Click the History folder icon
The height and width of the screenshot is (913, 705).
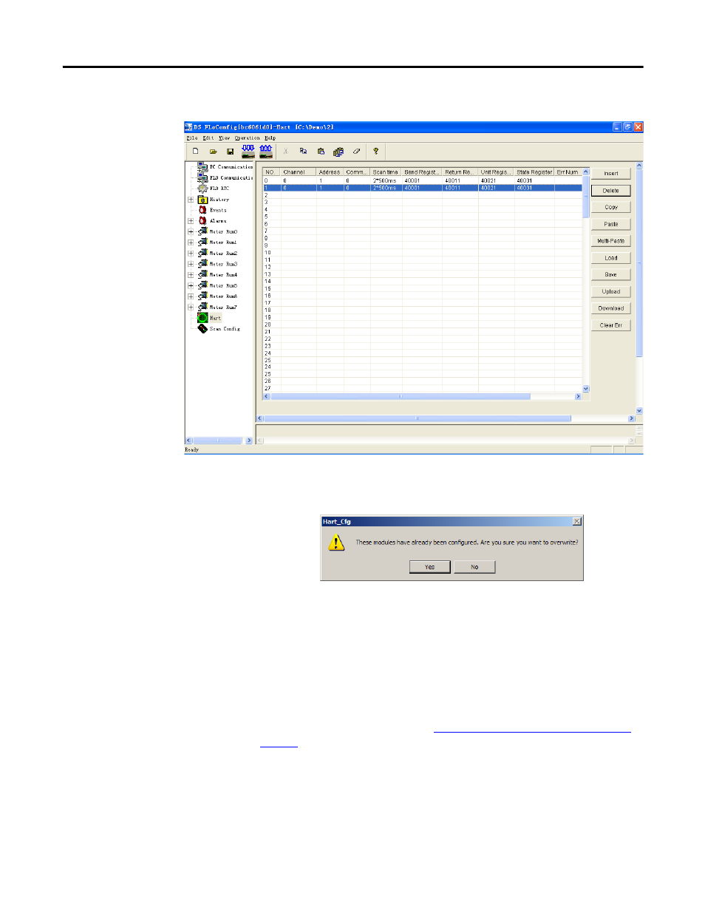202,200
